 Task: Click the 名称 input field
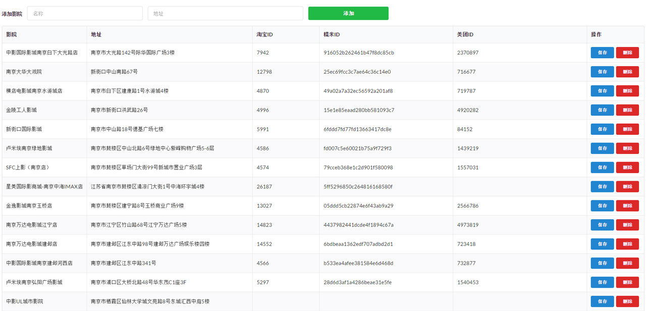(85, 14)
